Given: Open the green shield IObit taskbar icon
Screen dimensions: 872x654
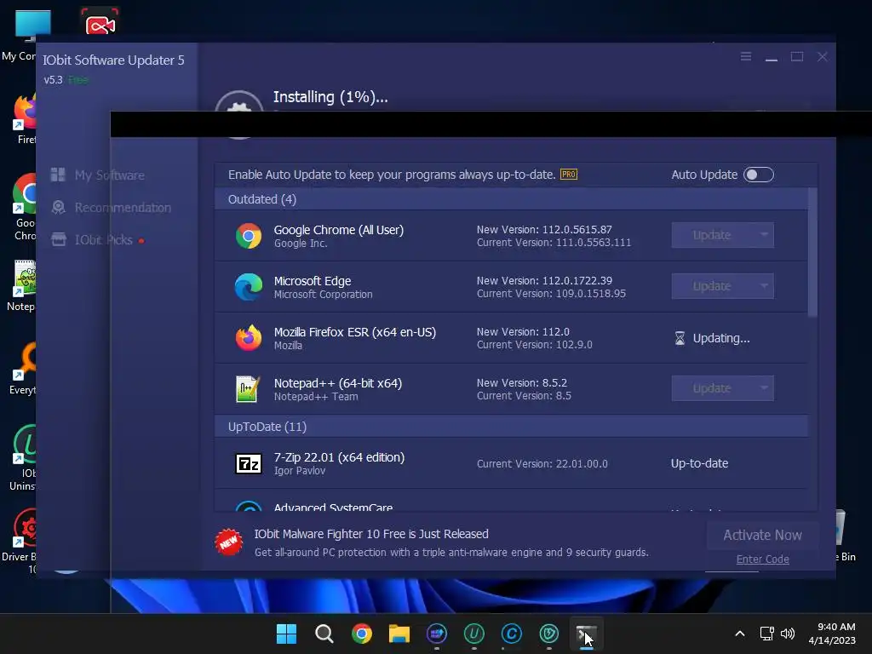Looking at the screenshot, I should 549,634.
